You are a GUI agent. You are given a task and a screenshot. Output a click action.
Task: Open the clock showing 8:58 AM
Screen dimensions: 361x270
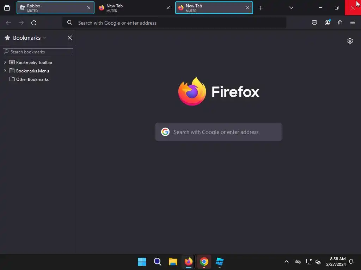coord(336,262)
